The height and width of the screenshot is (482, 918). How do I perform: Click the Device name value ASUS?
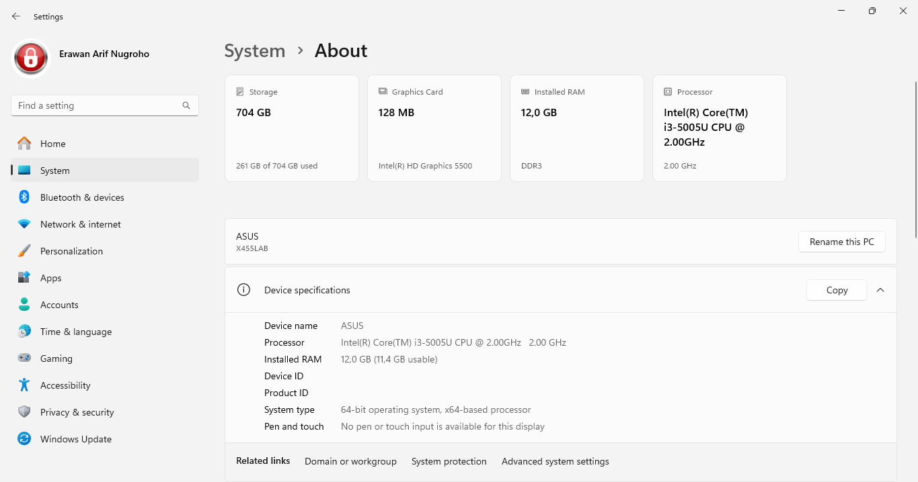pos(352,326)
